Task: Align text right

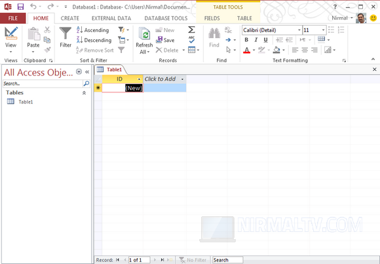Action: 314,50
